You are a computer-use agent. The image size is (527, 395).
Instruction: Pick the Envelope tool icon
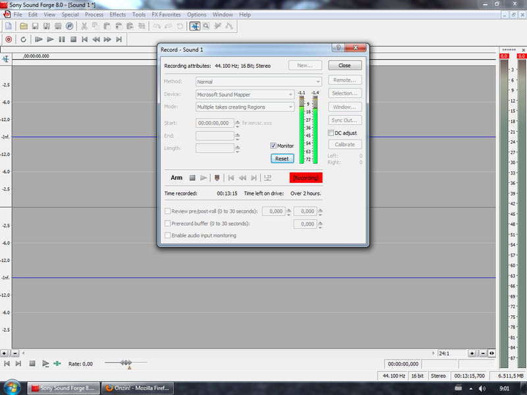pyautogui.click(x=229, y=26)
